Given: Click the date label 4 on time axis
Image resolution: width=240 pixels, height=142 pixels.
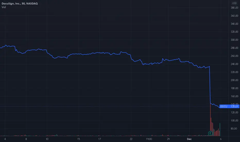Looking at the screenshot, I should click(x=5, y=139).
